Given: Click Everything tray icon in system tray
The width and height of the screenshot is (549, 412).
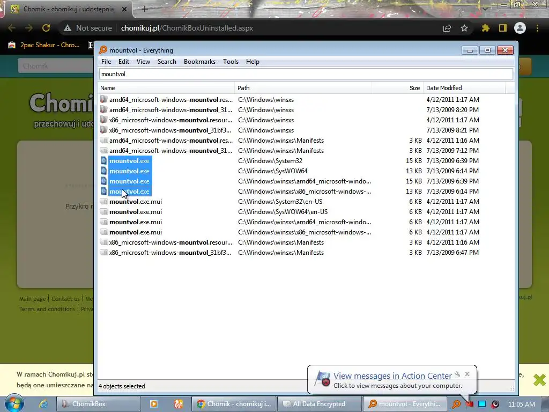Looking at the screenshot, I should [x=456, y=404].
